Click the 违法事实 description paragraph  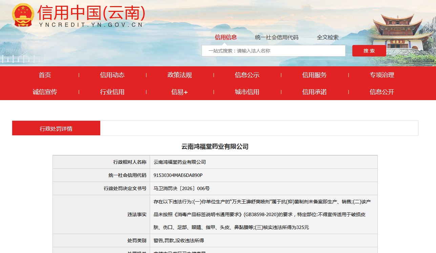263,214
